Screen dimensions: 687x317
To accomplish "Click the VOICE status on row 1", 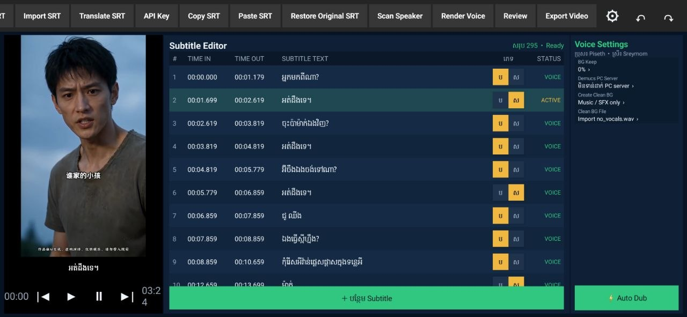I will coord(553,77).
